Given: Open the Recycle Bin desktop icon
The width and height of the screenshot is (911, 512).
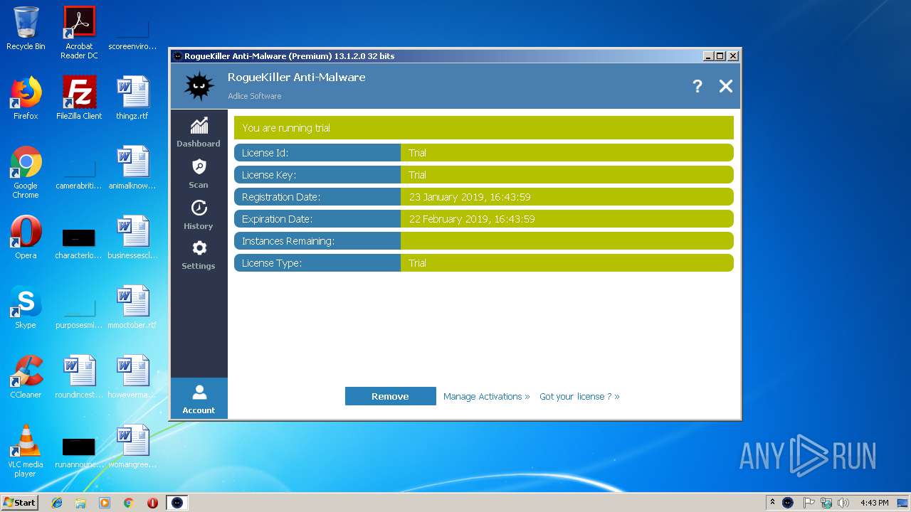Looking at the screenshot, I should pyautogui.click(x=26, y=28).
